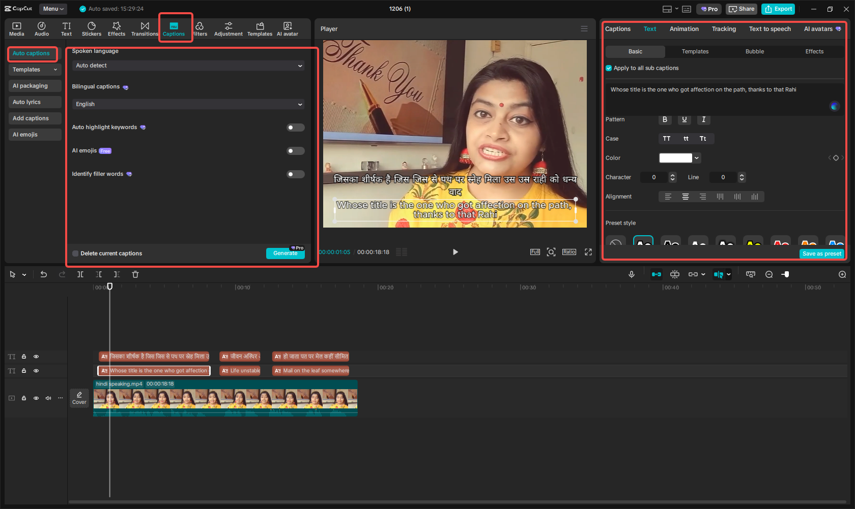Select the white caption color swatch
The image size is (855, 509).
[677, 158]
